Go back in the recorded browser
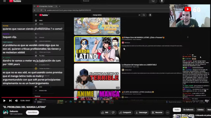The width and height of the screenshot is (211, 118). coord(35,10)
